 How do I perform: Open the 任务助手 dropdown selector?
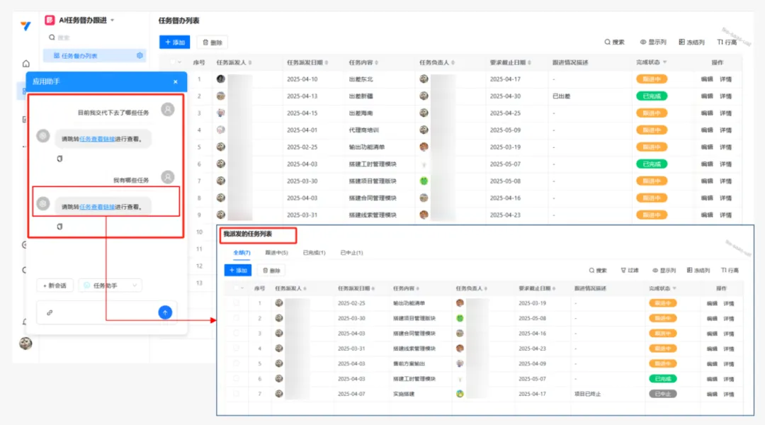[x=110, y=285]
